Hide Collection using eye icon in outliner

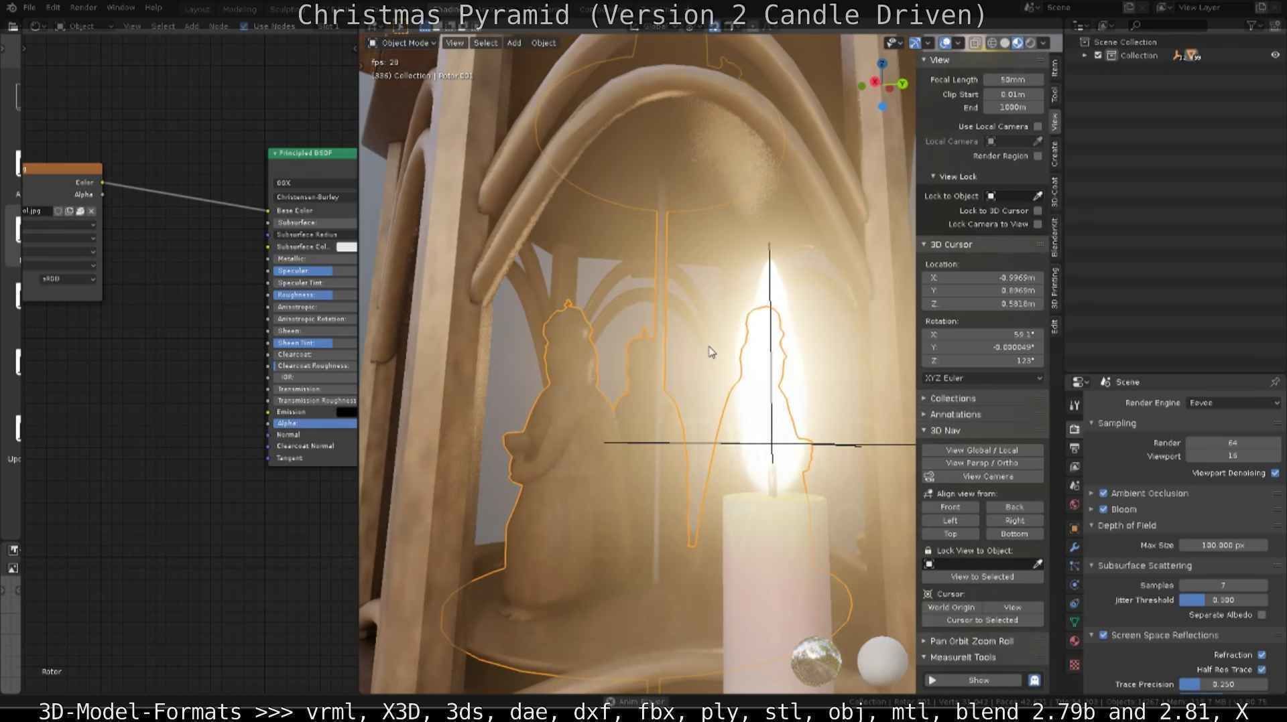coord(1275,56)
